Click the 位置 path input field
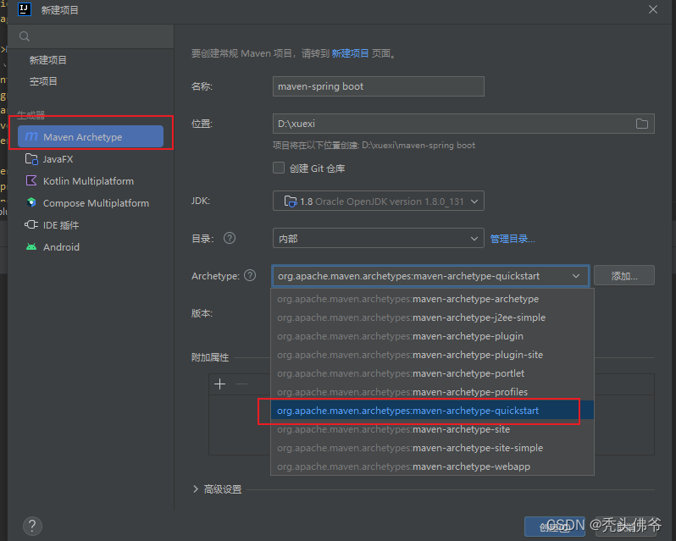 [463, 124]
